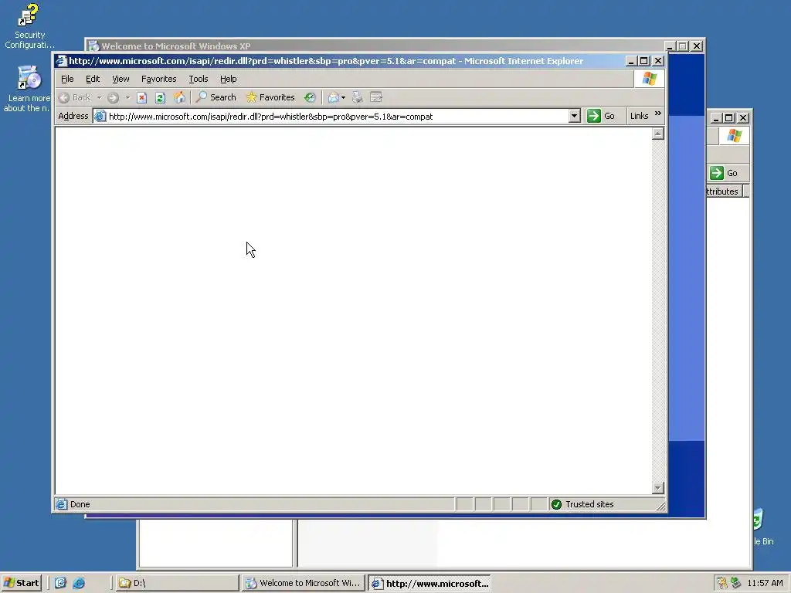
Task: Click the Links toolbar label
Action: 639,116
